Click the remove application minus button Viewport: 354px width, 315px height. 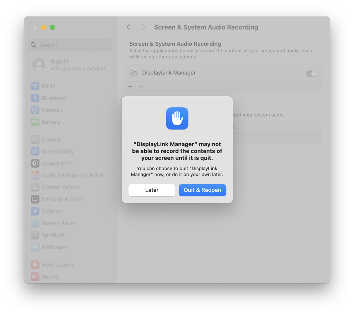(139, 86)
